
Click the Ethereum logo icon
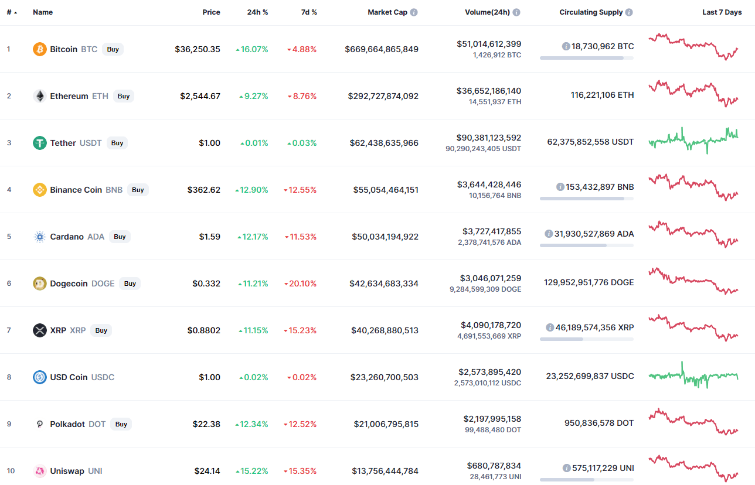(x=40, y=96)
